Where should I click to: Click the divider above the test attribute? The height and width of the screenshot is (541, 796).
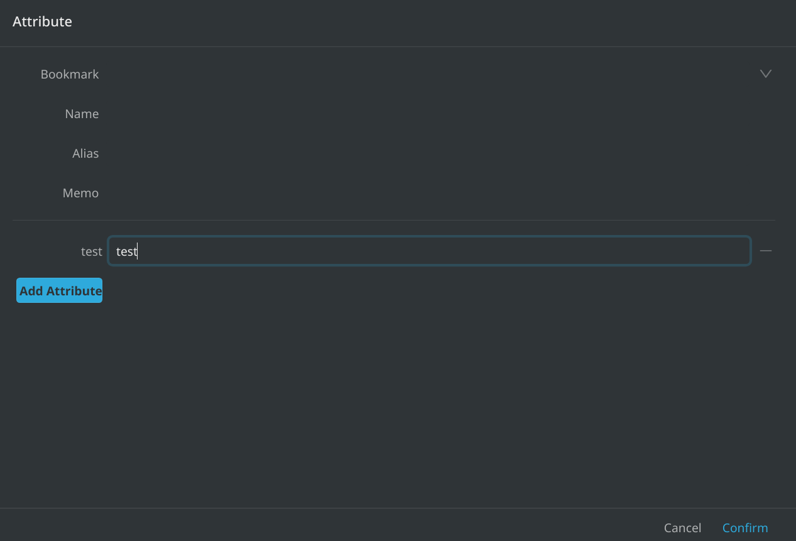393,220
